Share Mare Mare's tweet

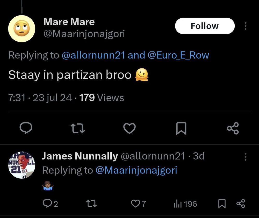[233, 128]
